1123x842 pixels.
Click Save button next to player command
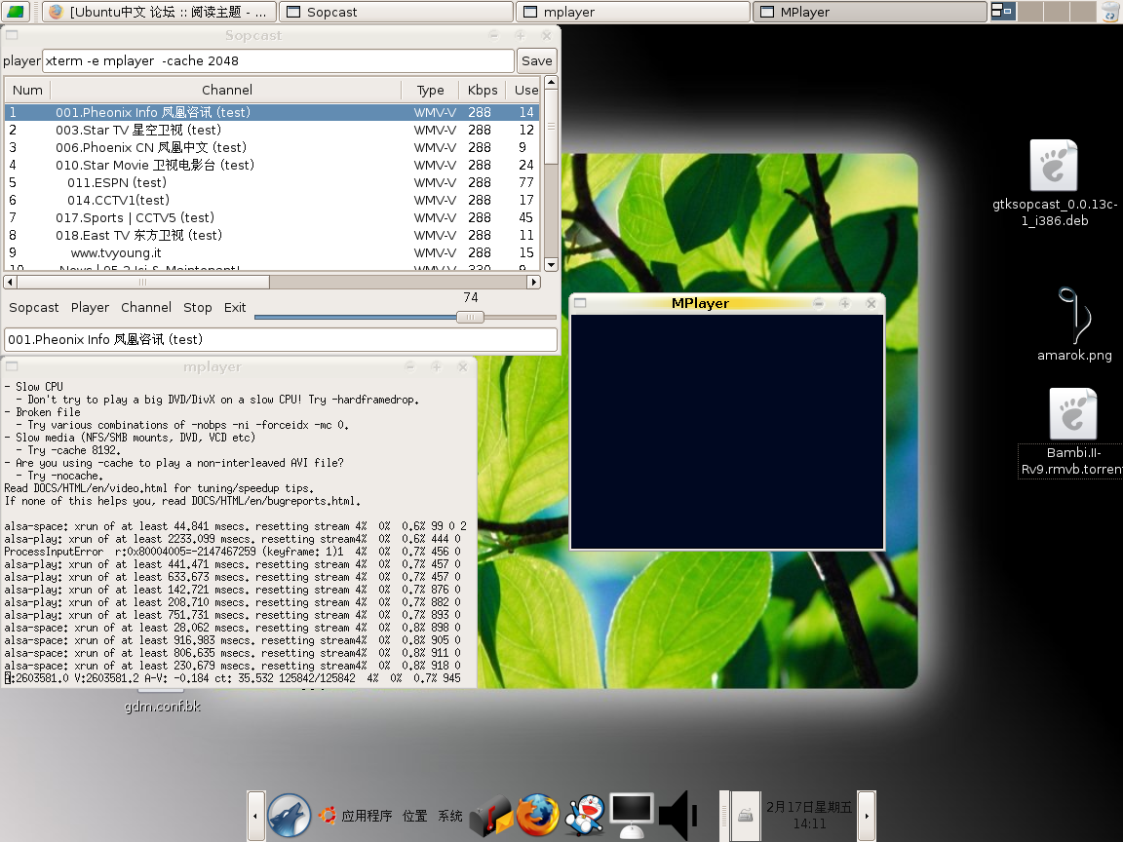point(536,60)
